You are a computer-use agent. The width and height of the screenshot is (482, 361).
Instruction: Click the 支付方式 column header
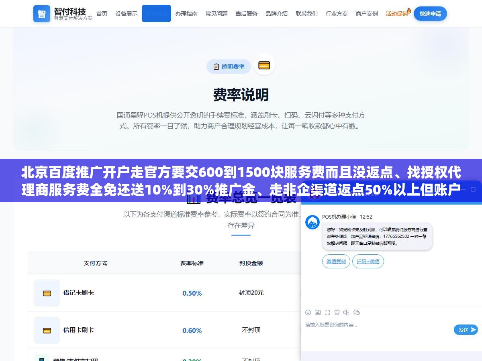[96, 263]
